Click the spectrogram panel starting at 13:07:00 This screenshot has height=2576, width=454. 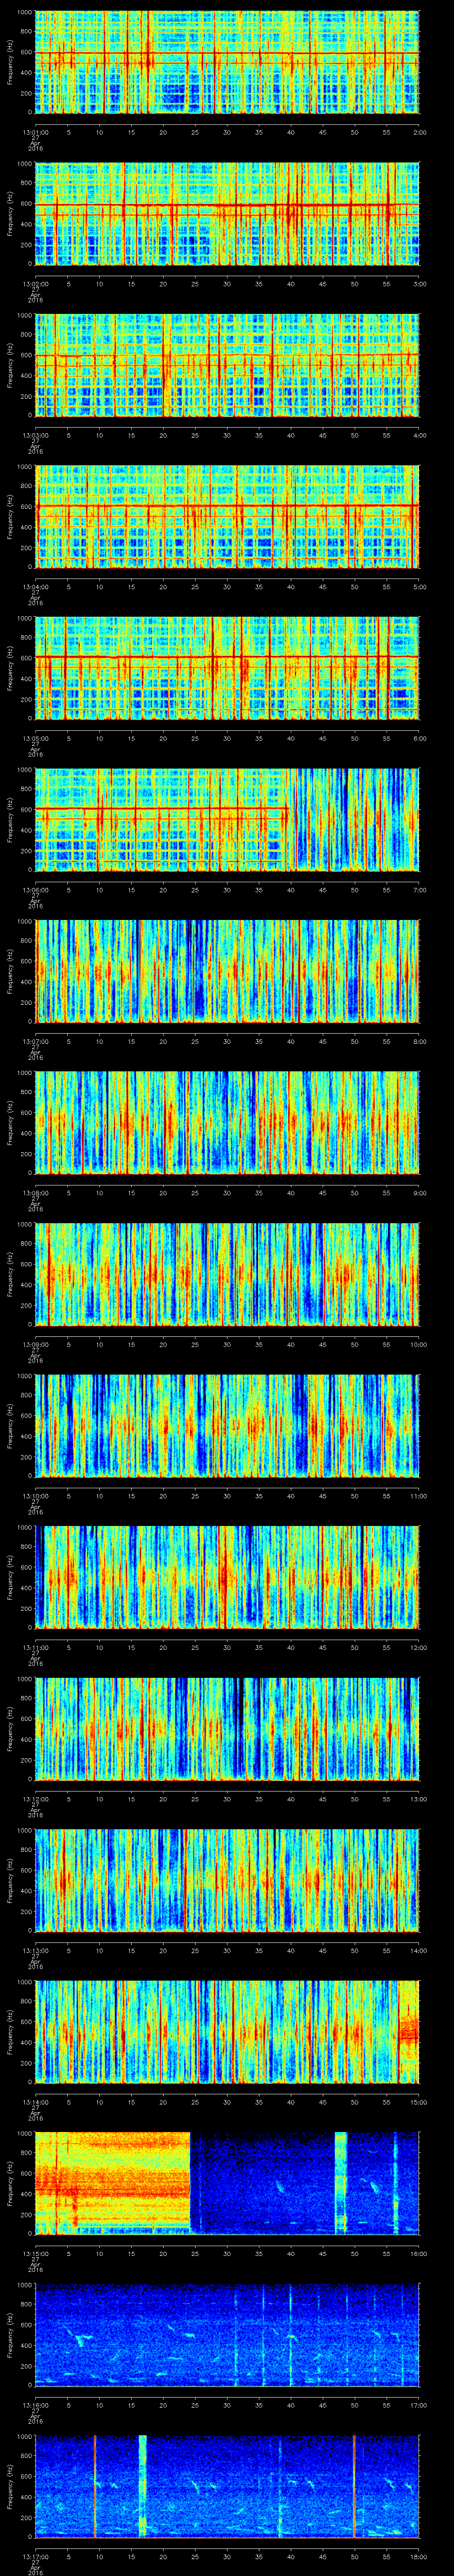click(x=227, y=971)
